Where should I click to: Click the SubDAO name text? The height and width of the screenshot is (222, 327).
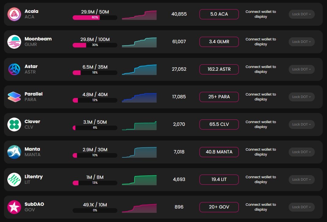pyautogui.click(x=34, y=204)
